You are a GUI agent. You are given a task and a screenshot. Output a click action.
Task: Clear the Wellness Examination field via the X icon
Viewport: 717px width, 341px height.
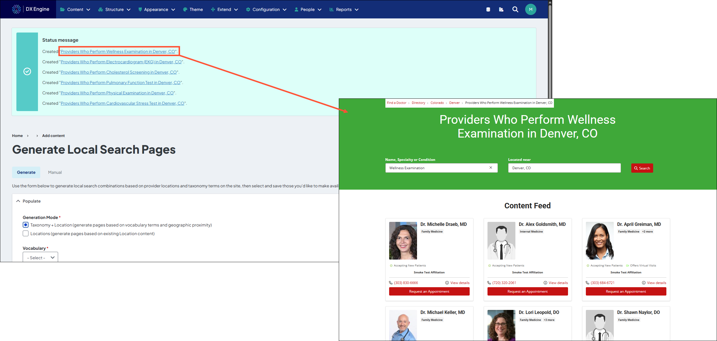coord(491,167)
